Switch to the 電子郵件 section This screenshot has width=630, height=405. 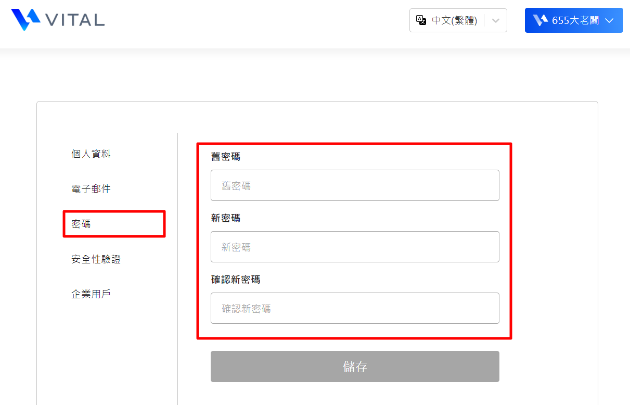91,189
